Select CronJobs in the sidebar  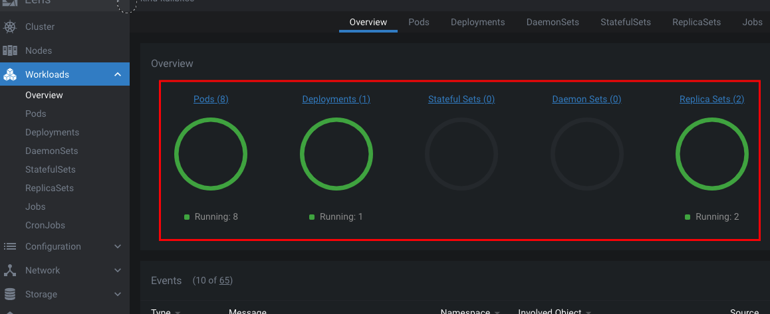(45, 225)
